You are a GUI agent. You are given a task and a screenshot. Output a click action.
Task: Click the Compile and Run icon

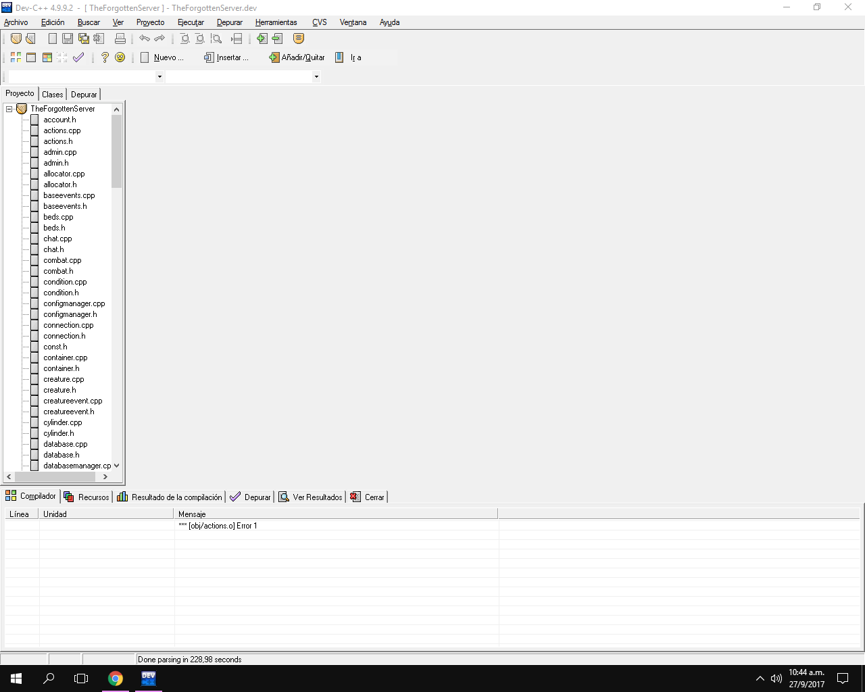(47, 57)
